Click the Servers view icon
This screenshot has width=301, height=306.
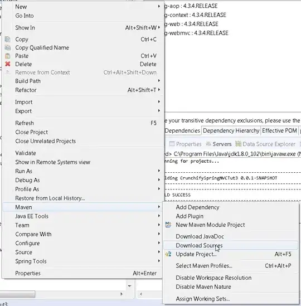coord(208,144)
